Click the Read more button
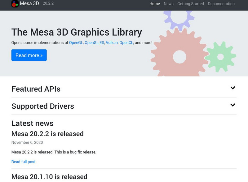The image size is (248, 182). 29,55
